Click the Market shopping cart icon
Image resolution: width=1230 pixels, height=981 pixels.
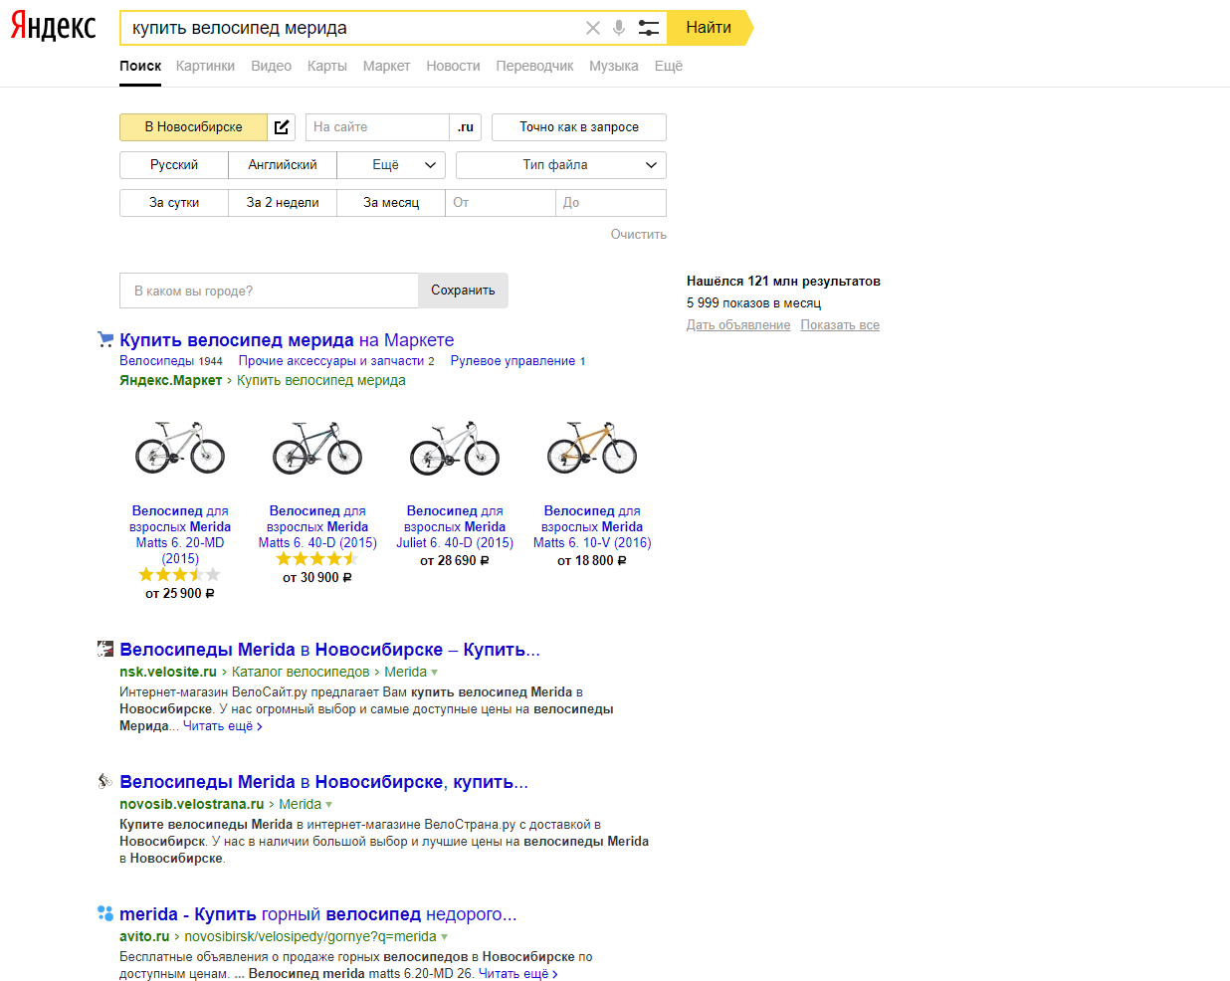pyautogui.click(x=105, y=339)
